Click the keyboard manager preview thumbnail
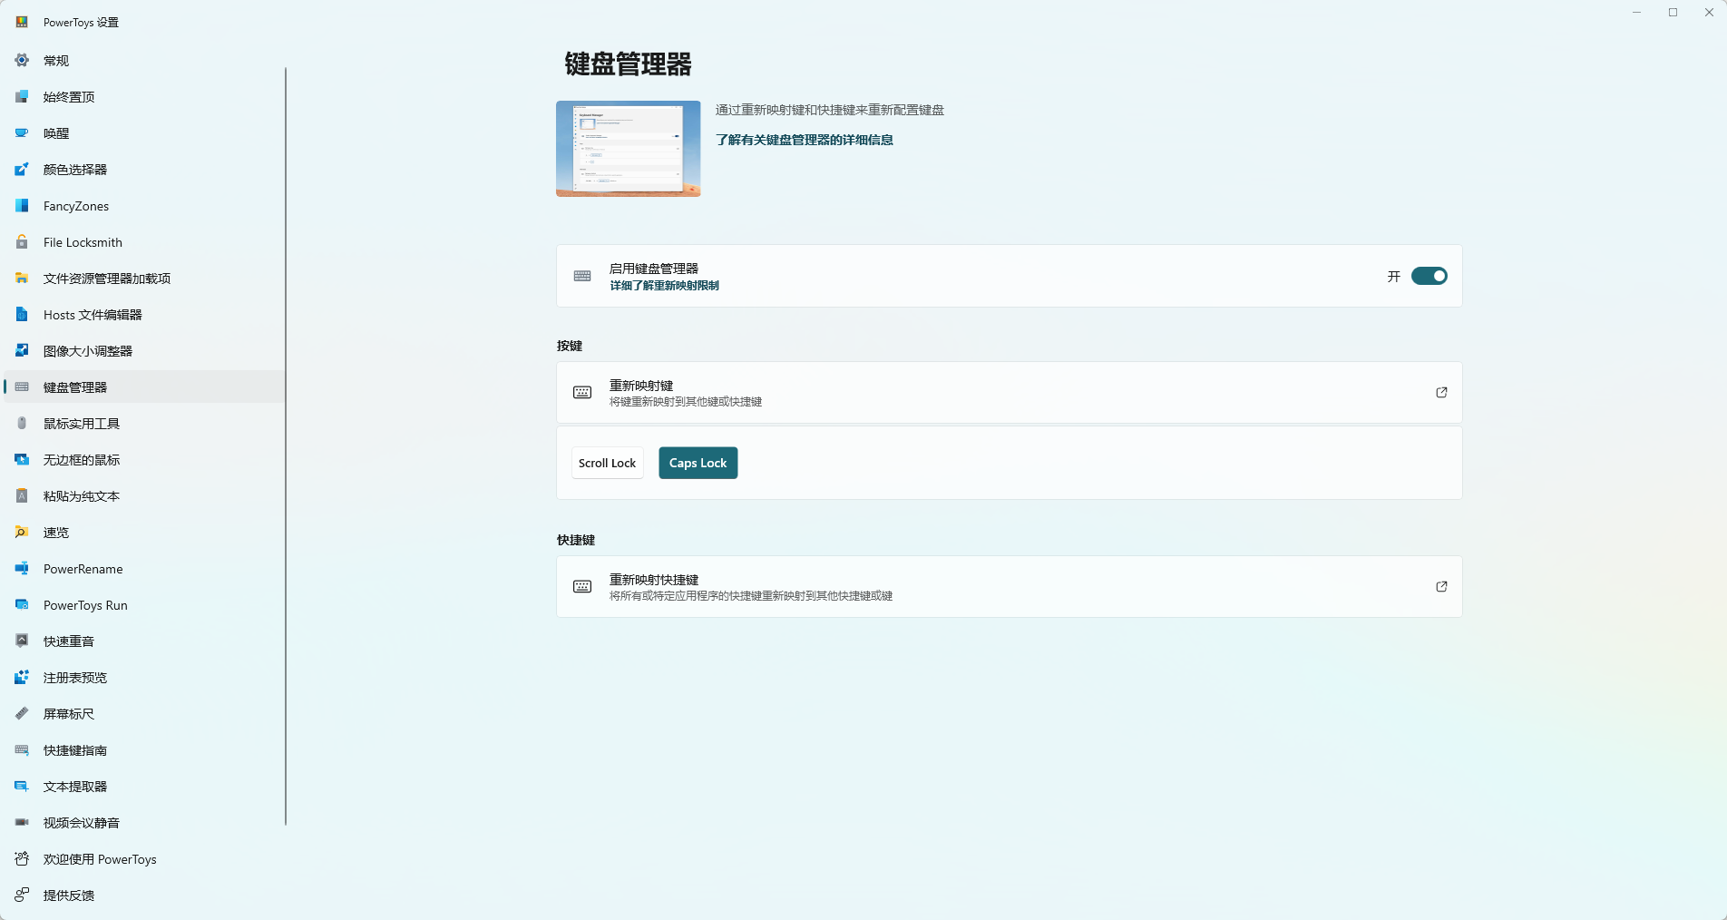The image size is (1727, 920). tap(628, 149)
